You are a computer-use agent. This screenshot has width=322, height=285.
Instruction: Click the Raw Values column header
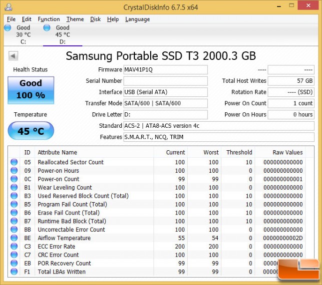point(280,152)
